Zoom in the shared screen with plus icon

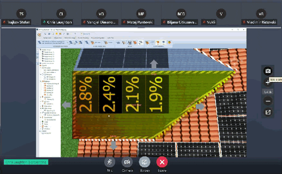pyautogui.click(x=268, y=82)
